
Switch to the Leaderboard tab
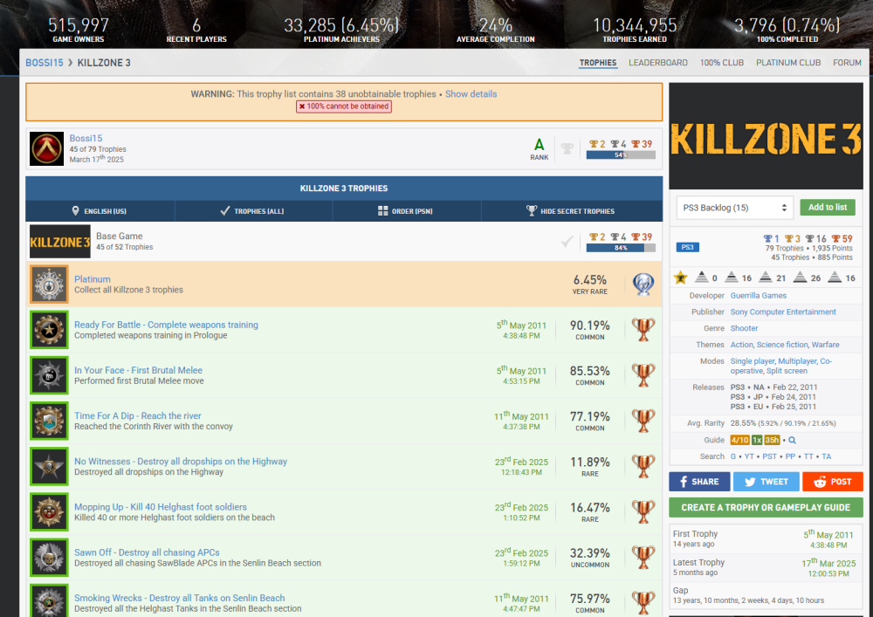click(x=657, y=63)
